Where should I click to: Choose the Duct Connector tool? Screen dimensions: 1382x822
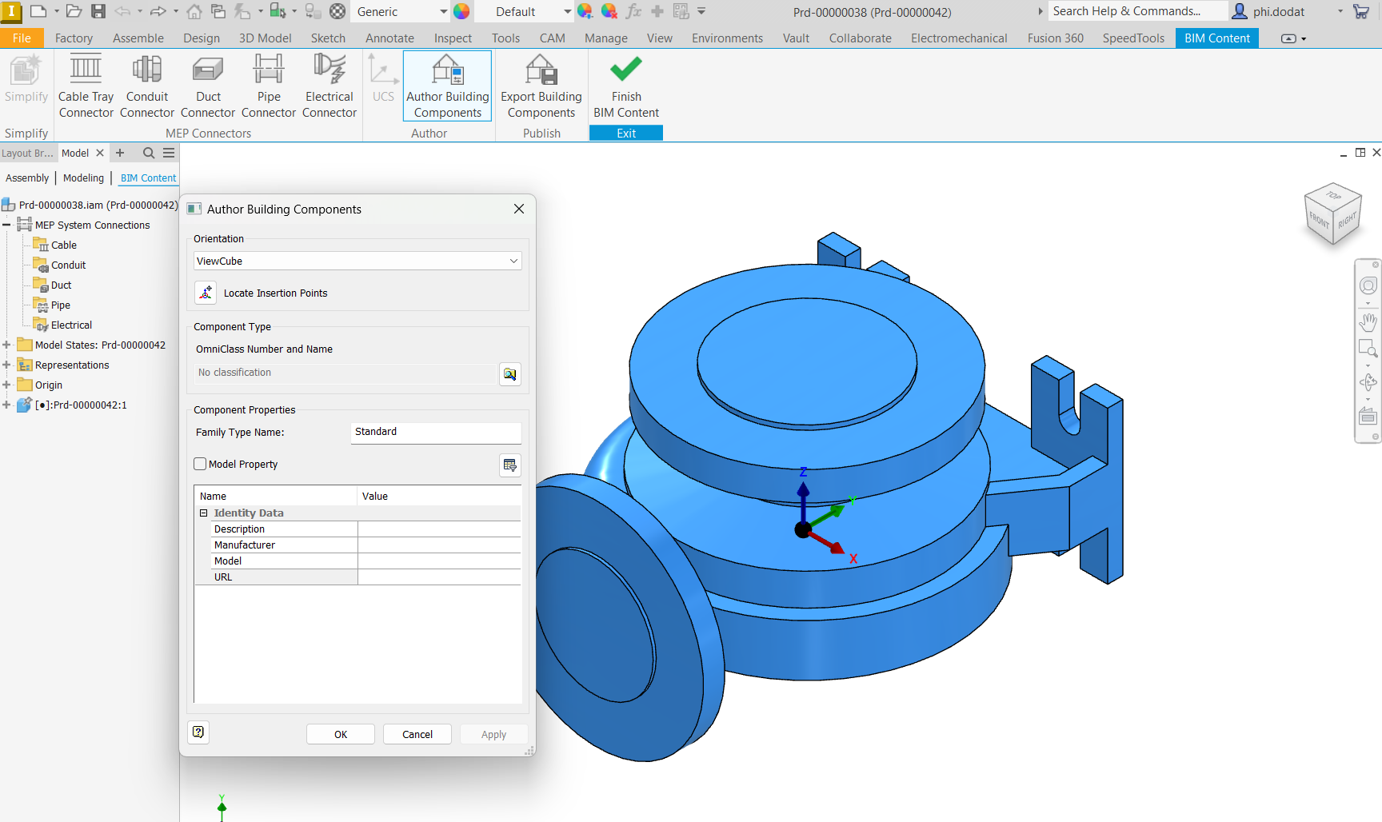point(208,86)
